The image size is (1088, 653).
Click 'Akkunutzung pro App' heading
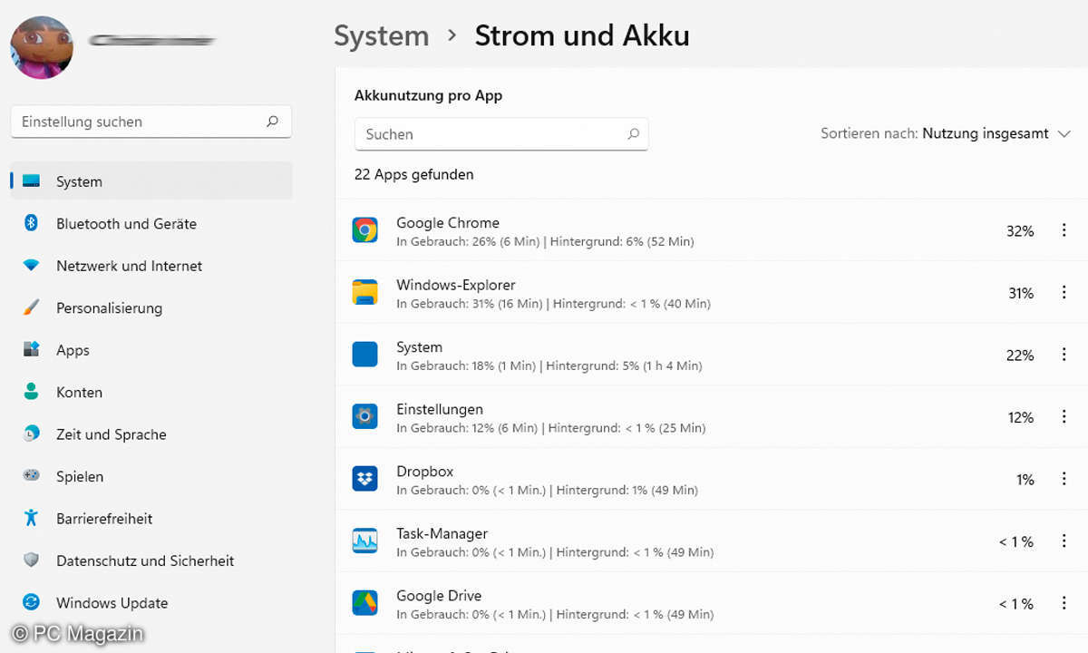428,95
